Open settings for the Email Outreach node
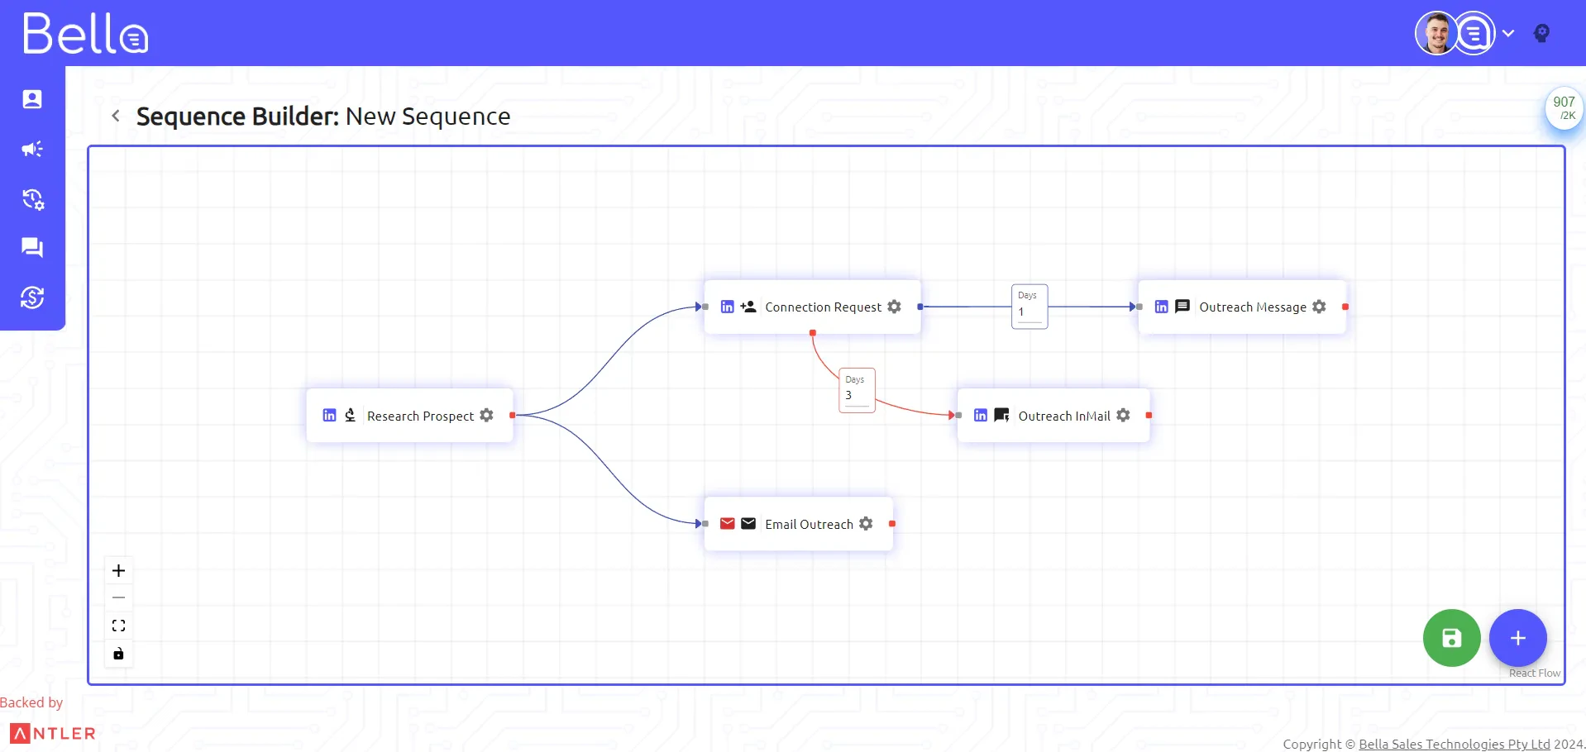The height and width of the screenshot is (752, 1586). [x=866, y=523]
